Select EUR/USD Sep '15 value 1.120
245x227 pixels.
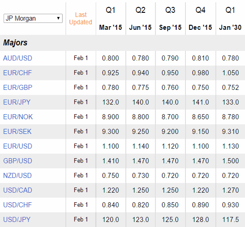click(170, 146)
